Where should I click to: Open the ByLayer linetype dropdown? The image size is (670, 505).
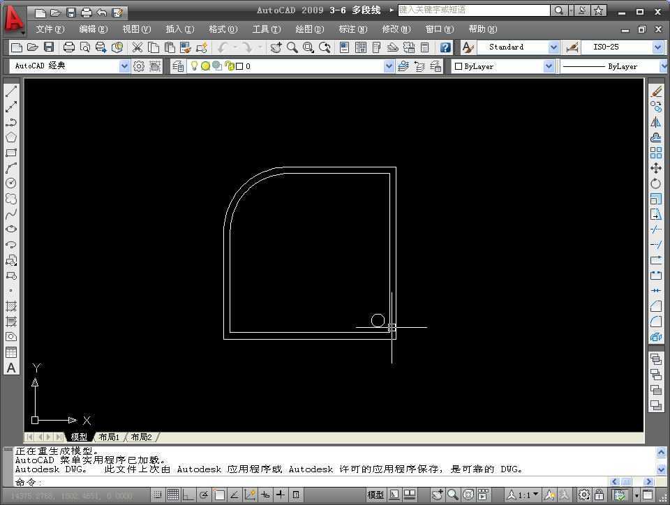[664, 66]
